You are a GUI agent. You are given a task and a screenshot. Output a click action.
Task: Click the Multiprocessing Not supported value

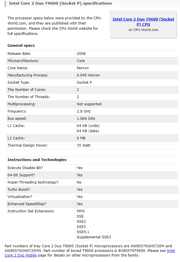(89, 104)
